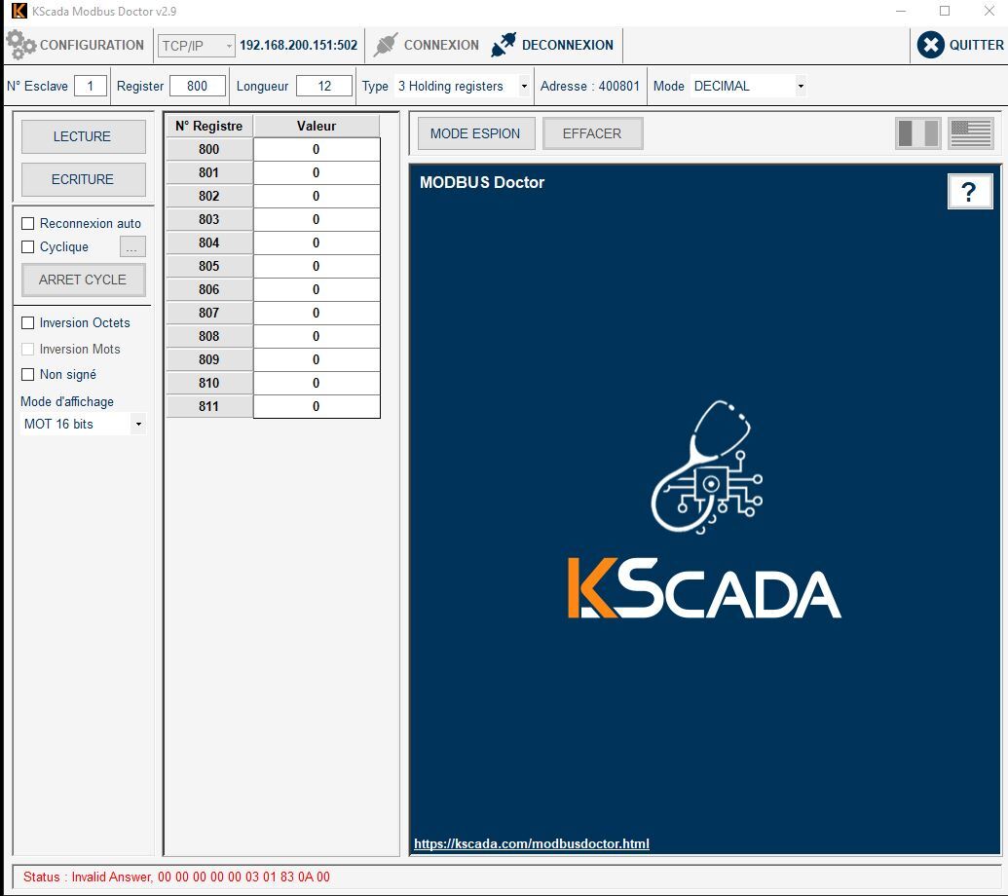Toggle the Cyclique checkbox

coord(27,246)
